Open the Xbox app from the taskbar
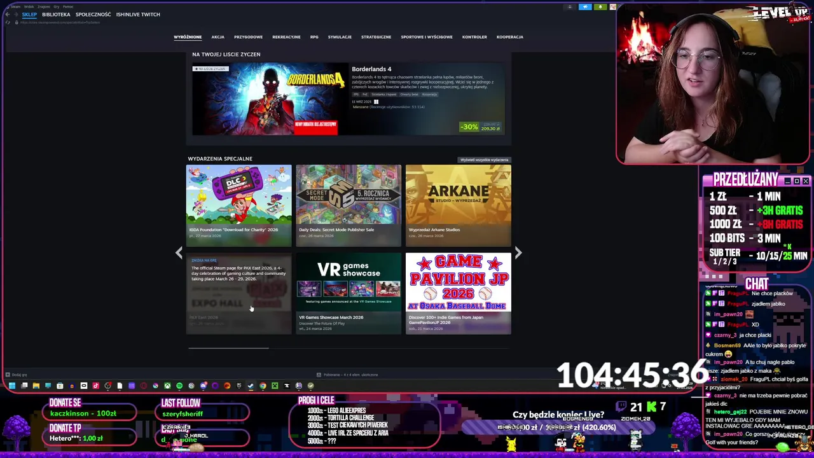 [x=167, y=385]
